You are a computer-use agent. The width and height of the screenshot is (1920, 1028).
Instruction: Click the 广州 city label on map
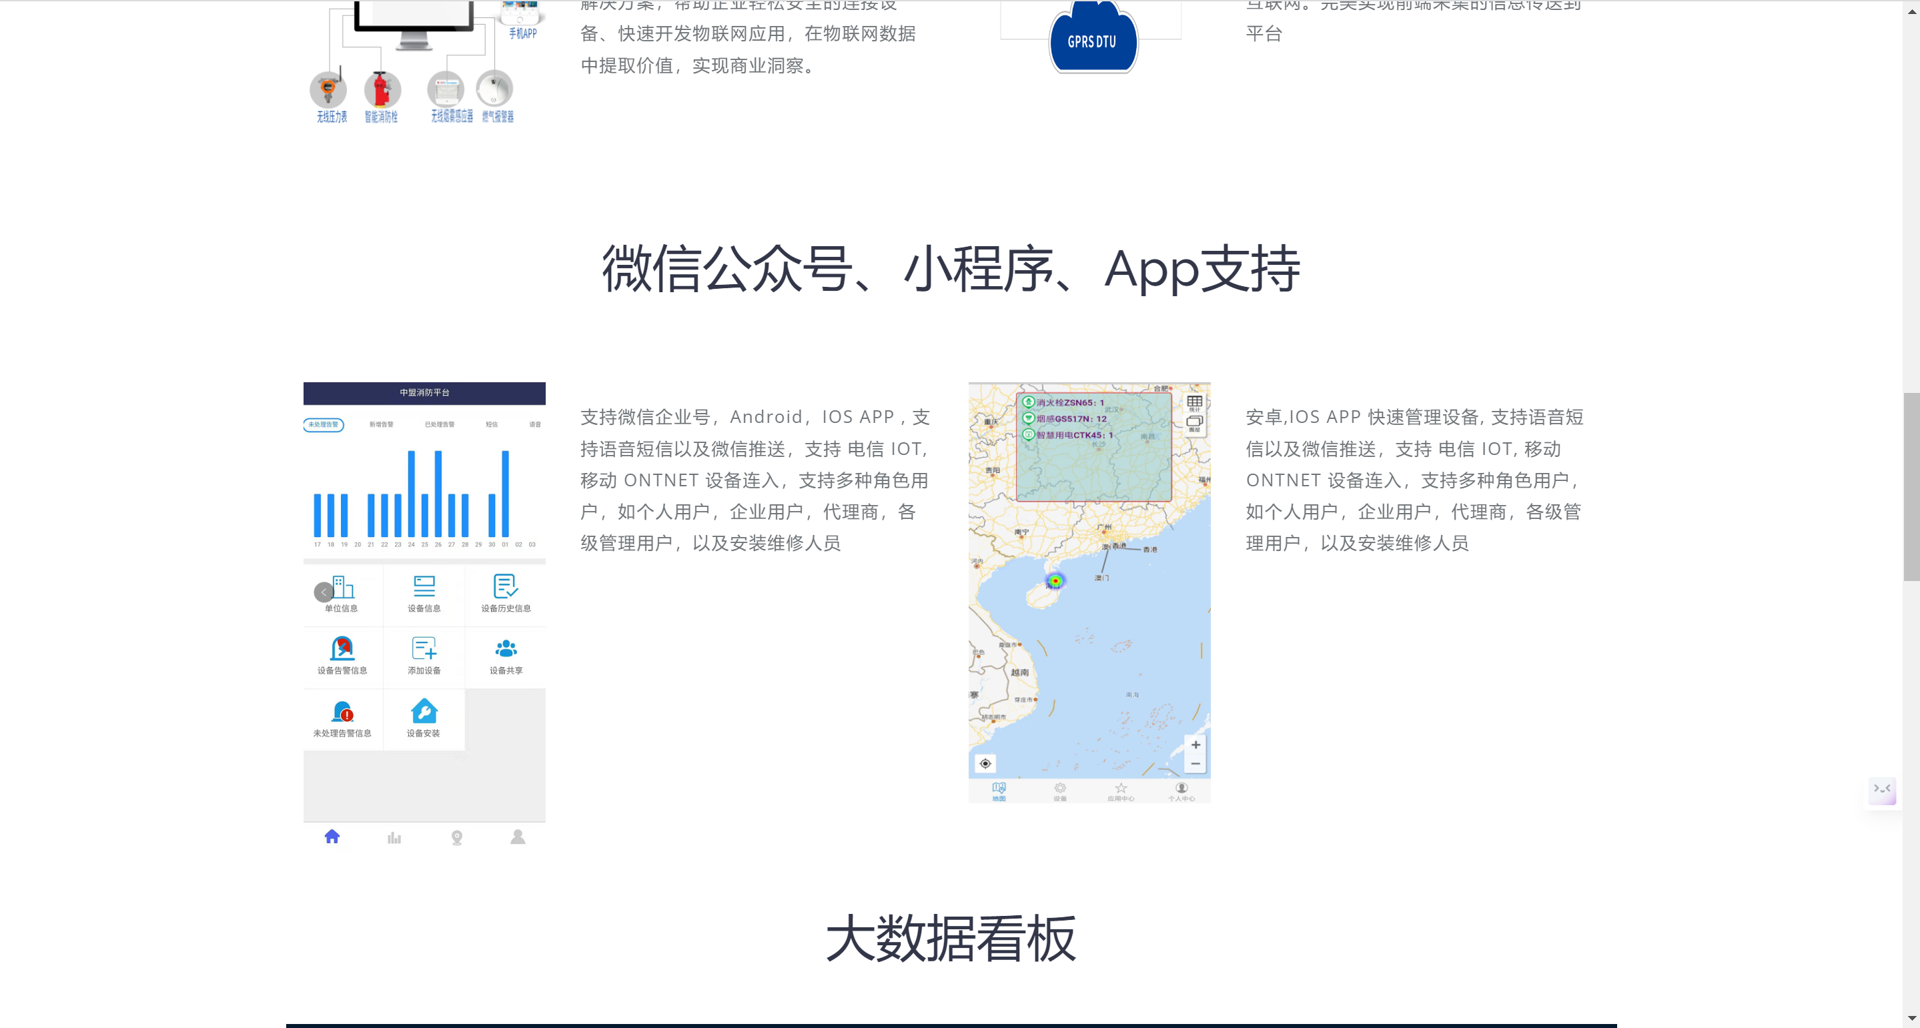[x=1105, y=528]
